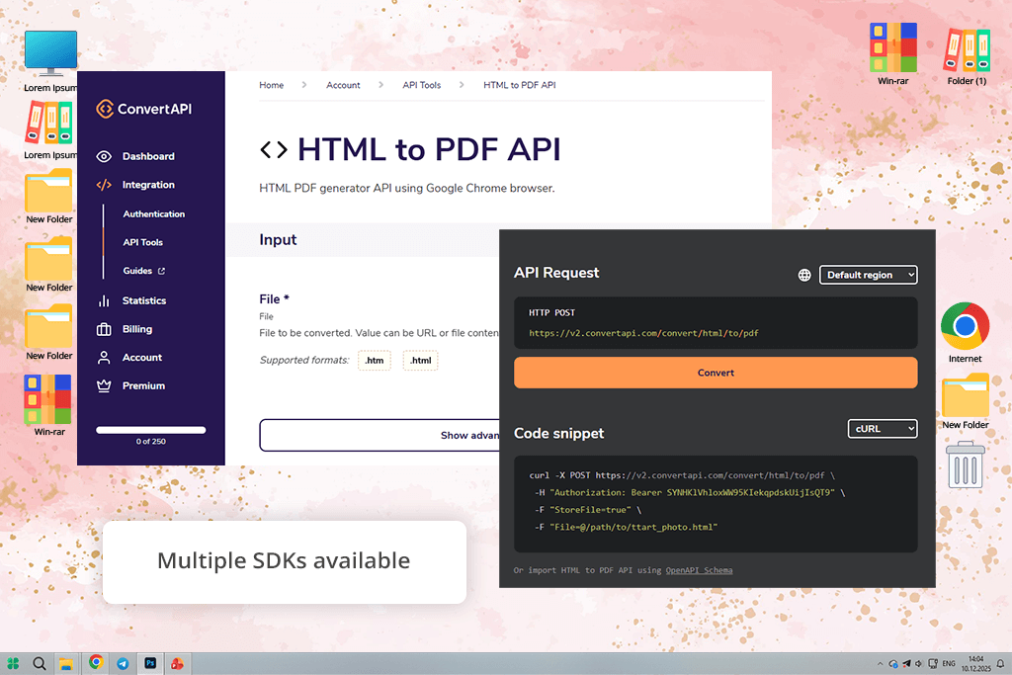Screen dimensions: 1012x675
Task: Open File Explorer from the taskbar
Action: tap(66, 663)
